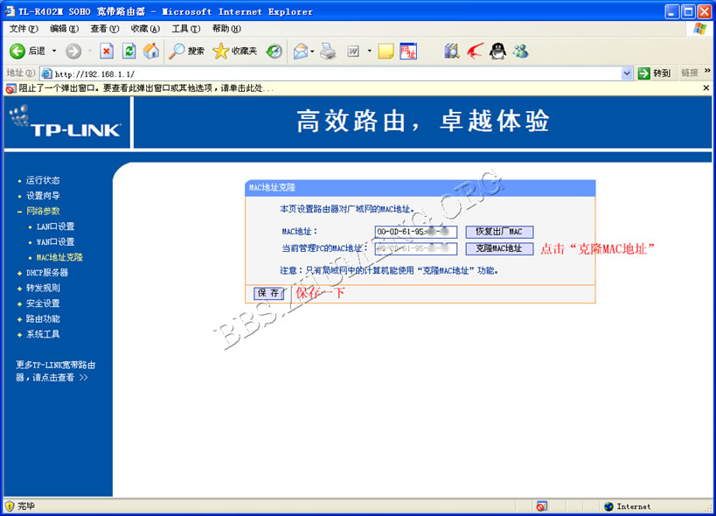Click the grey Forward arrow button
Image resolution: width=716 pixels, height=516 pixels.
pos(73,51)
